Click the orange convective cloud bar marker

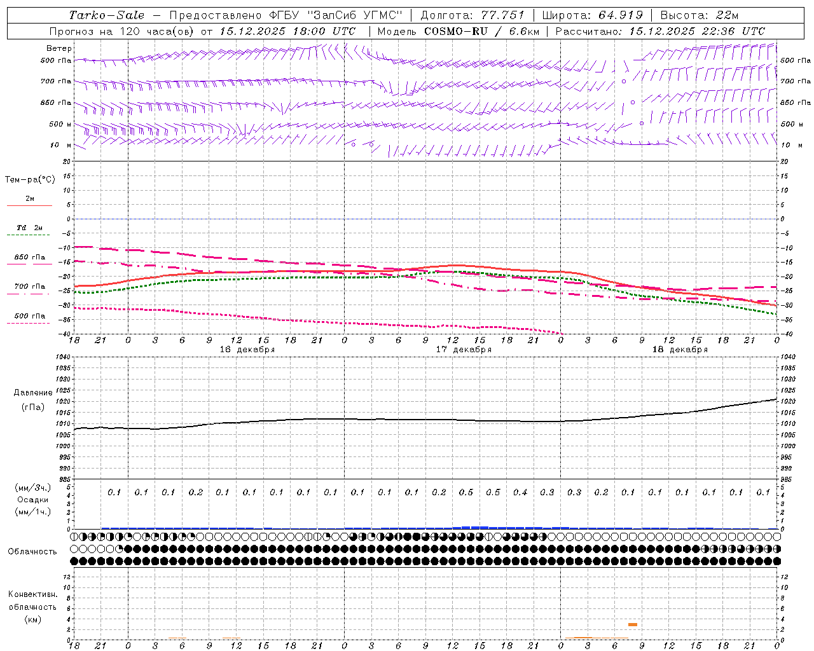pyautogui.click(x=633, y=624)
